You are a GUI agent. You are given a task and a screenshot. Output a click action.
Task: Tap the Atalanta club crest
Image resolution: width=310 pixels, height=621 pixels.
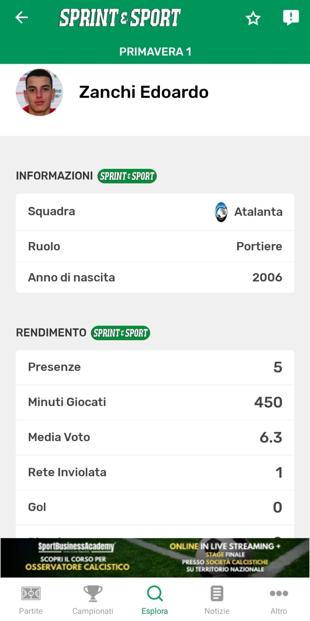pyautogui.click(x=221, y=212)
